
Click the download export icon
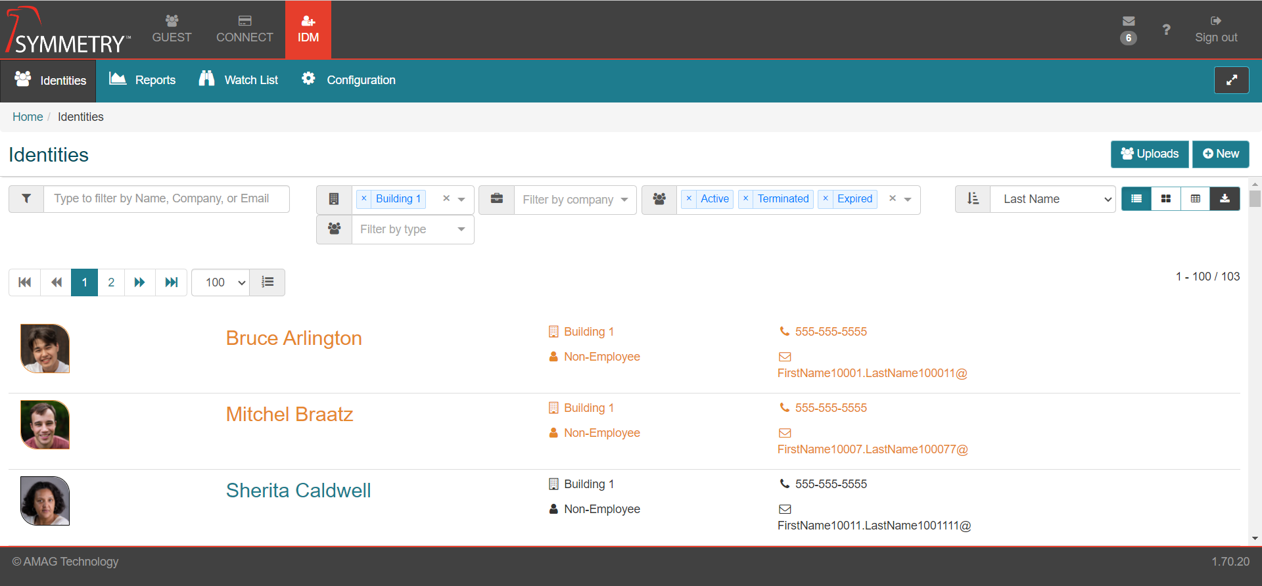(1225, 199)
